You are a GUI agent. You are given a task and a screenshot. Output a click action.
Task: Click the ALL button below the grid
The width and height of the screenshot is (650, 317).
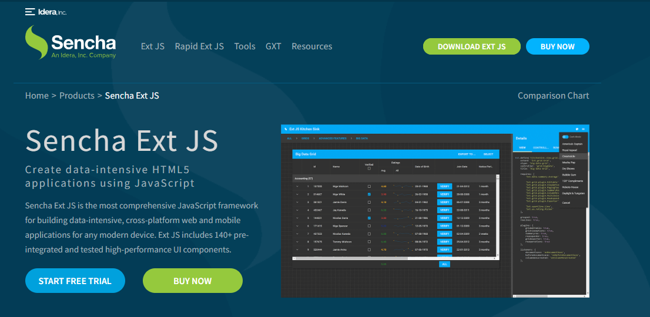444,264
